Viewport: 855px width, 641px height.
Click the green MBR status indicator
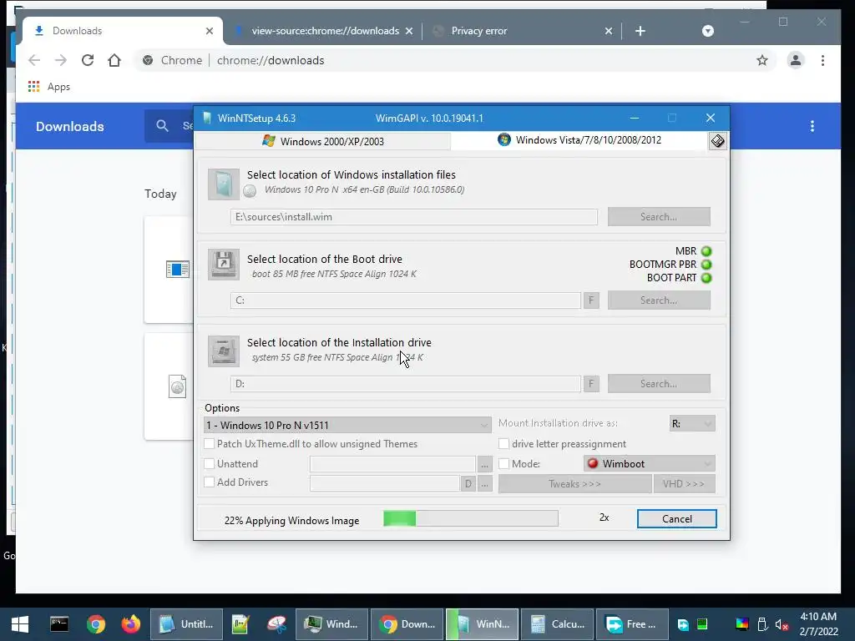tap(706, 251)
